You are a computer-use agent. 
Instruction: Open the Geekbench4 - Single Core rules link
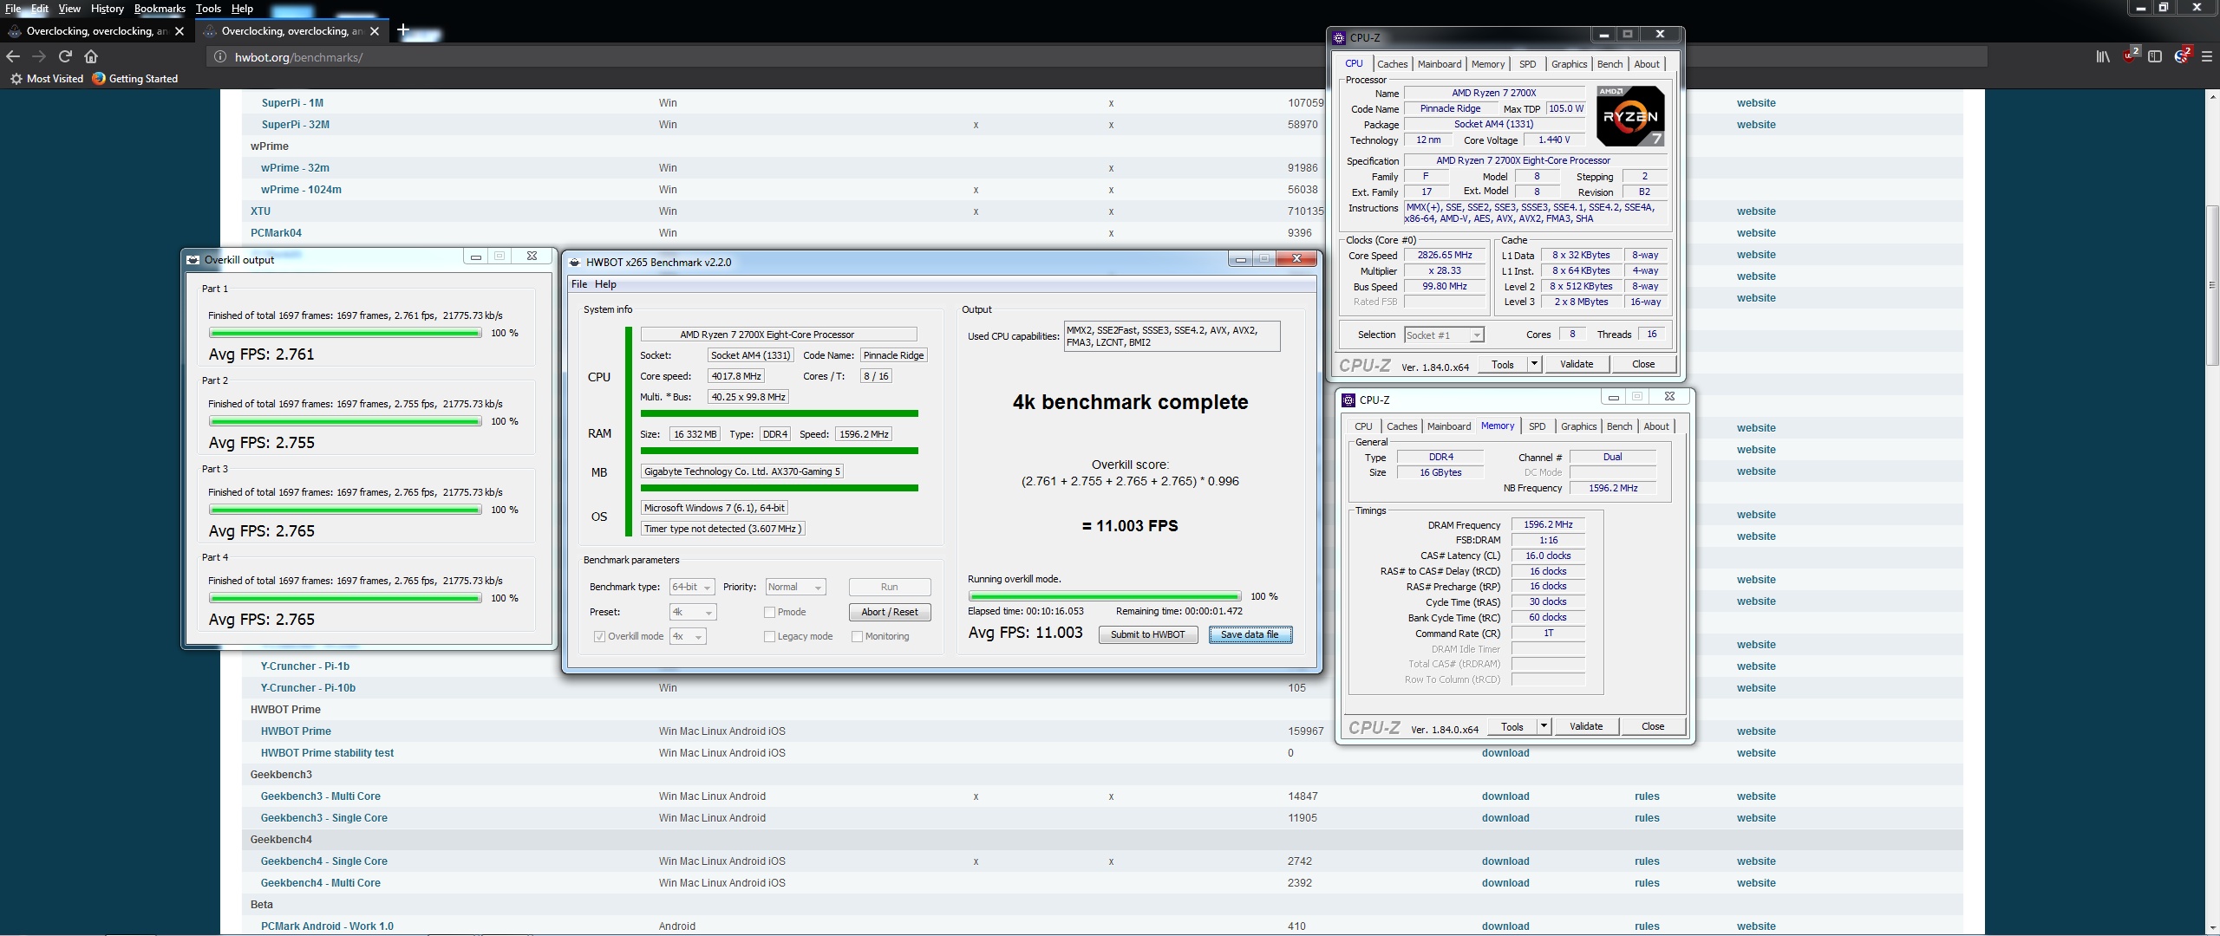click(x=1647, y=861)
